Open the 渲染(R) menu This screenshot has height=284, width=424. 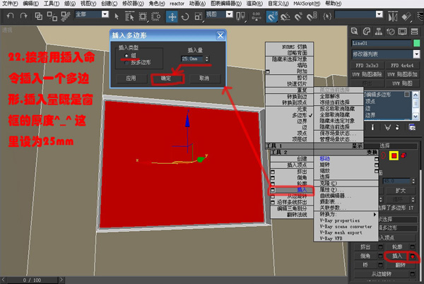tap(254, 4)
